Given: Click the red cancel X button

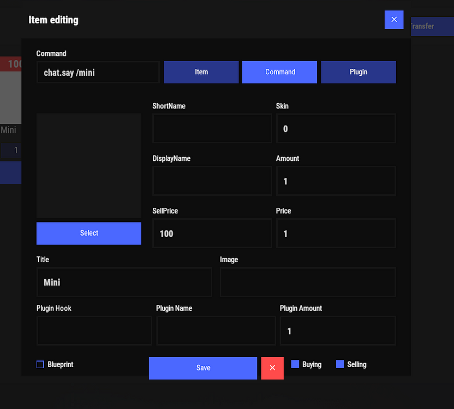Looking at the screenshot, I should [272, 368].
